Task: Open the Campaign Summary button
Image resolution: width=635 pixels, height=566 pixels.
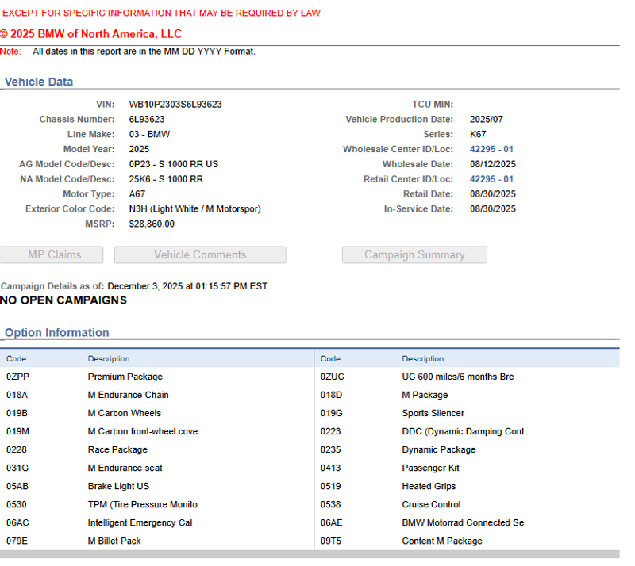Action: (x=414, y=254)
